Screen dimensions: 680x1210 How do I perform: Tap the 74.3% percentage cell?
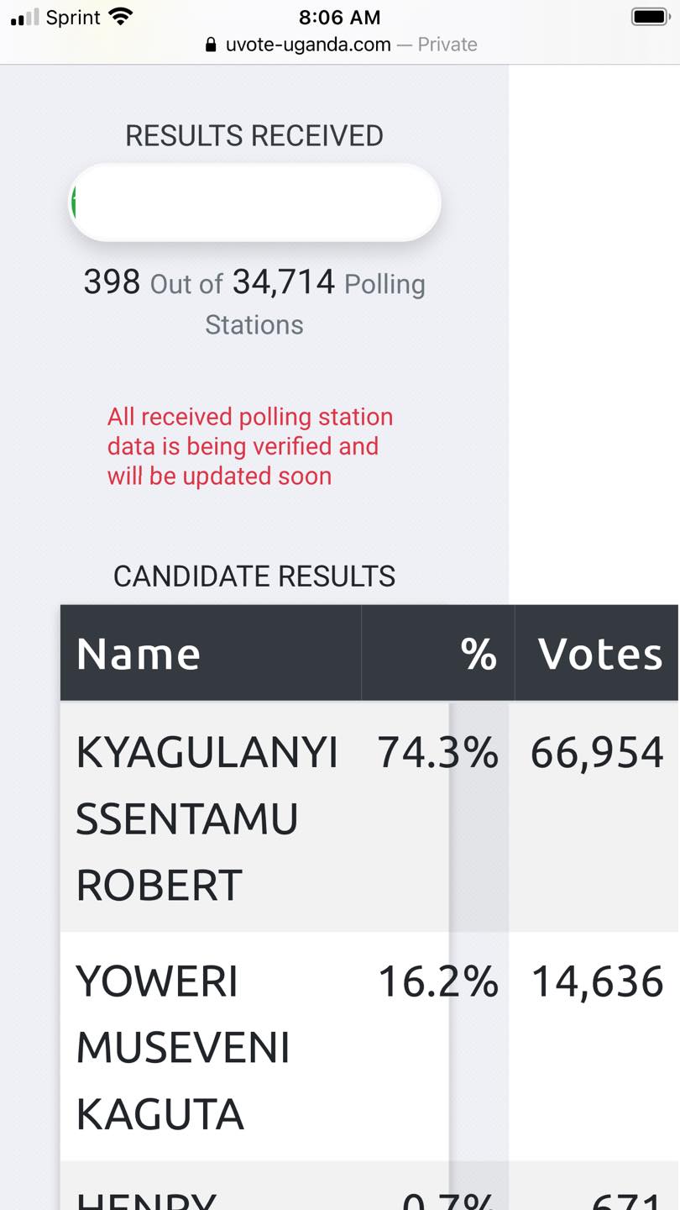tap(437, 752)
